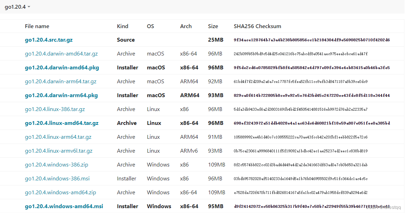Download the go1.20.4.darwin-arm64.pkg installer
The width and height of the screenshot is (406, 213).
click(x=61, y=95)
